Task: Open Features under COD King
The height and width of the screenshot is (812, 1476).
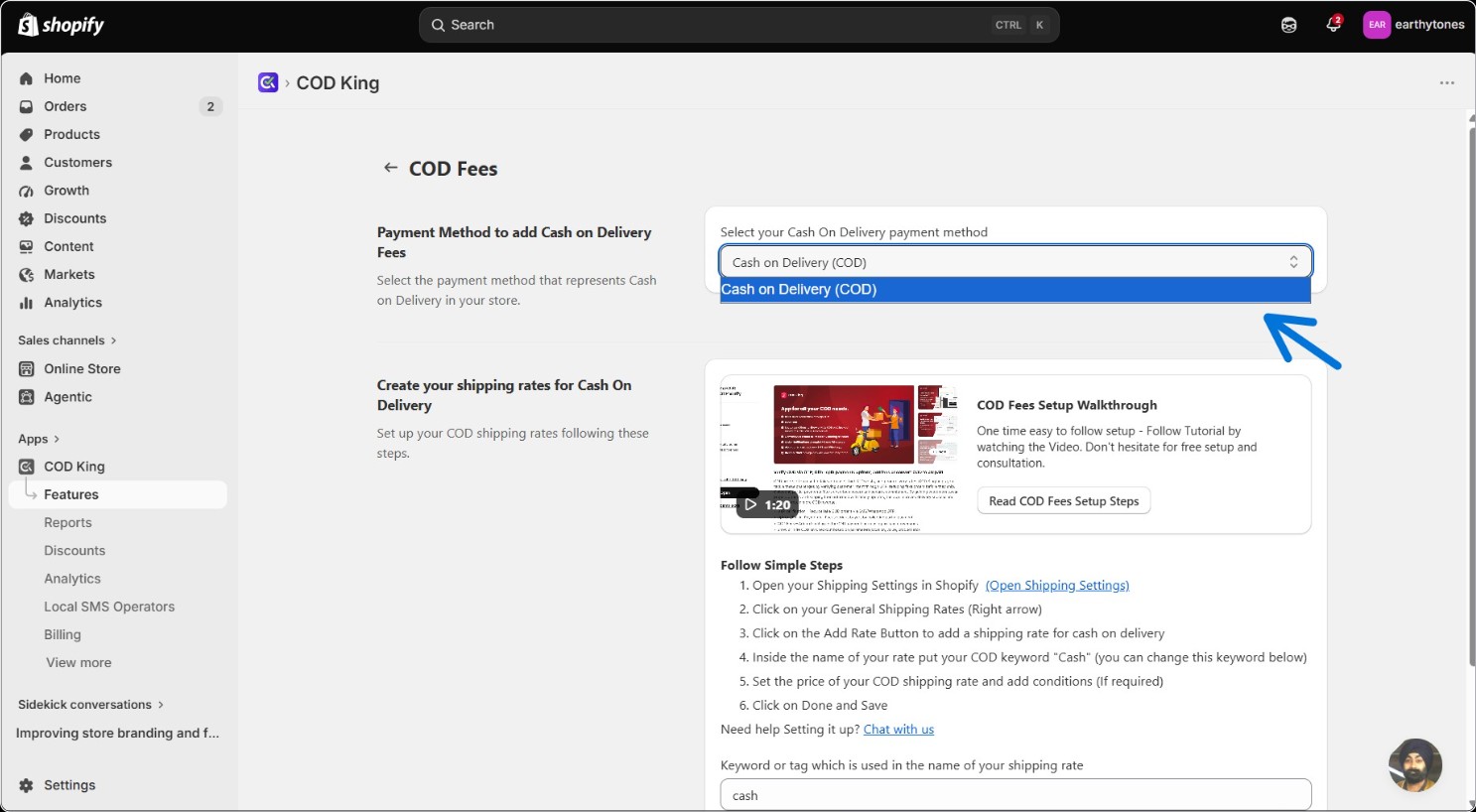Action: click(x=118, y=494)
